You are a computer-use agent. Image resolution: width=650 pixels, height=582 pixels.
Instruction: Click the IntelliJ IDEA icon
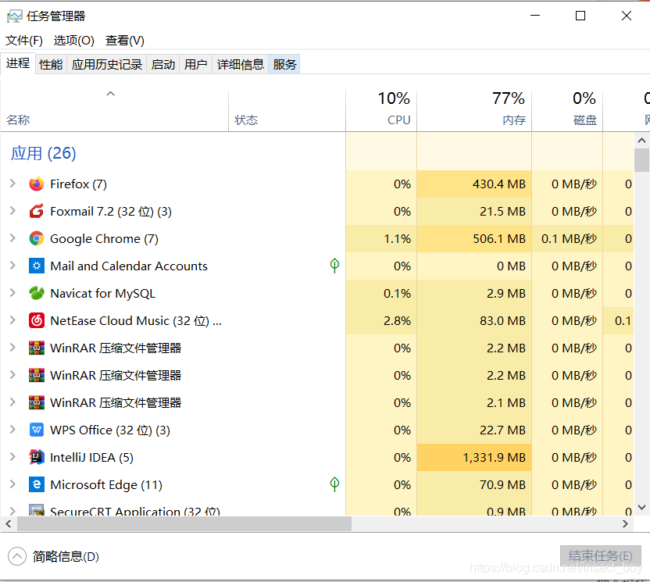coord(37,457)
